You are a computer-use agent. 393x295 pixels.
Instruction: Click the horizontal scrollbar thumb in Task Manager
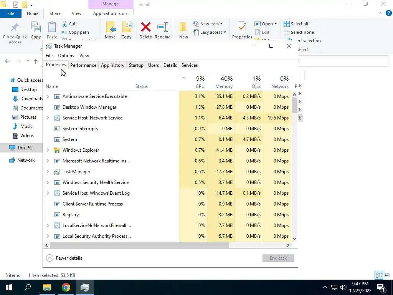[x=139, y=245]
